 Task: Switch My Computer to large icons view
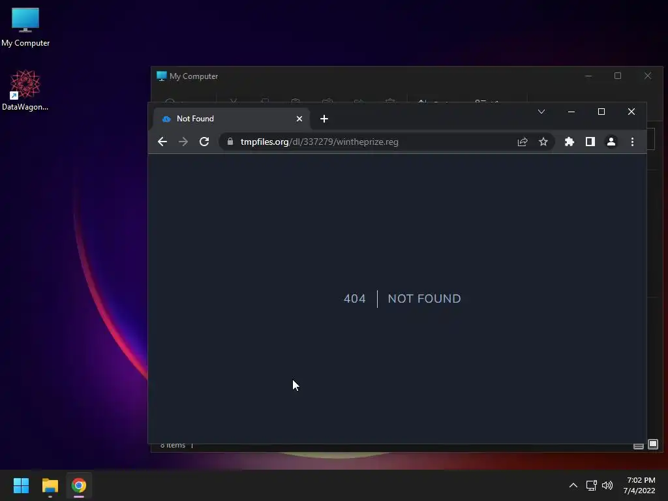coord(653,444)
